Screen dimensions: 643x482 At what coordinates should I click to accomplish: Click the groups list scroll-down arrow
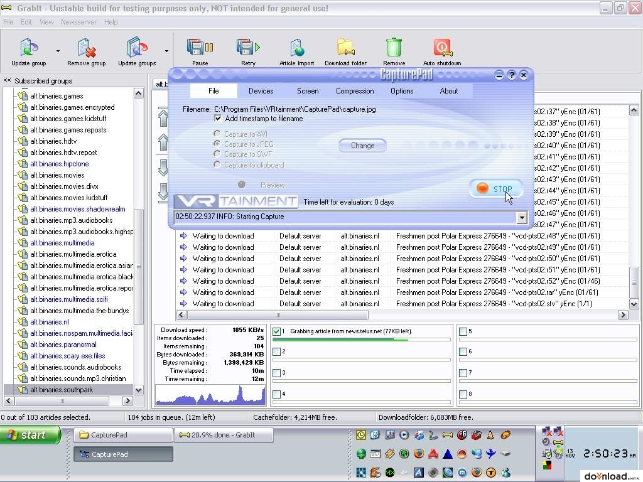139,390
